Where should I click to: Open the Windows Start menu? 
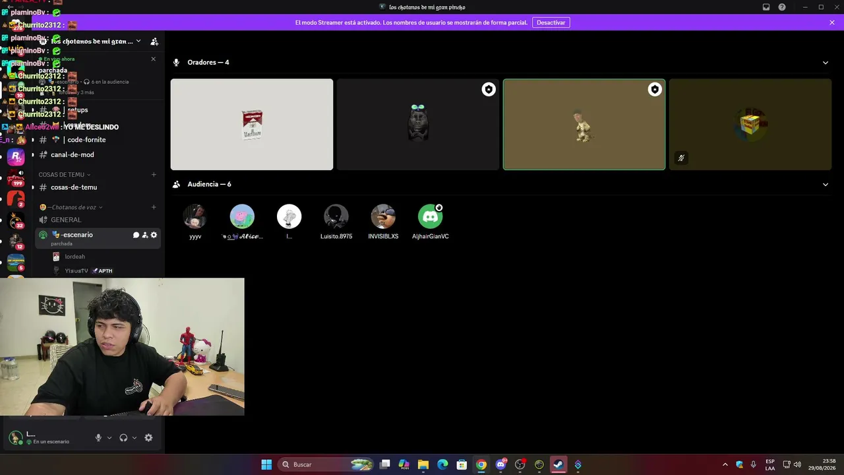pyautogui.click(x=266, y=464)
